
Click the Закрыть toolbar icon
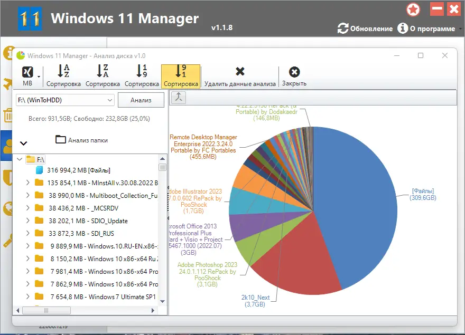point(294,72)
